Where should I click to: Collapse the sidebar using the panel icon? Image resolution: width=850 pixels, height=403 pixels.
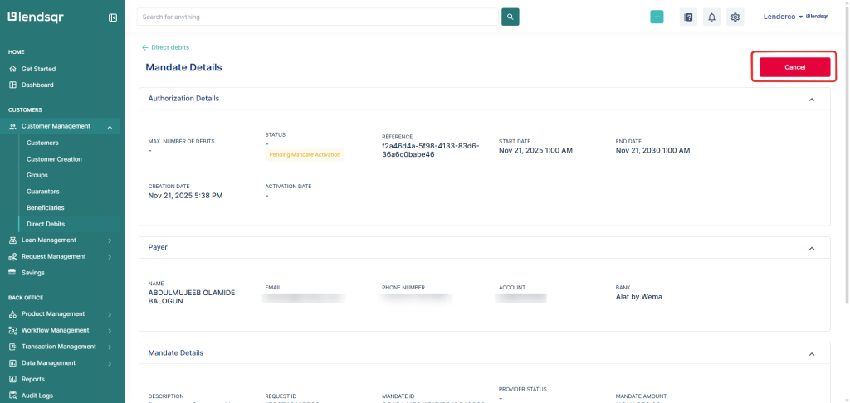[113, 17]
